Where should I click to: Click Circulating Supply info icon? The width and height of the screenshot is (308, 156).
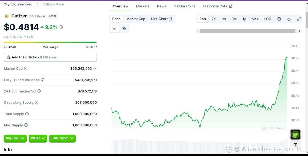click(37, 103)
